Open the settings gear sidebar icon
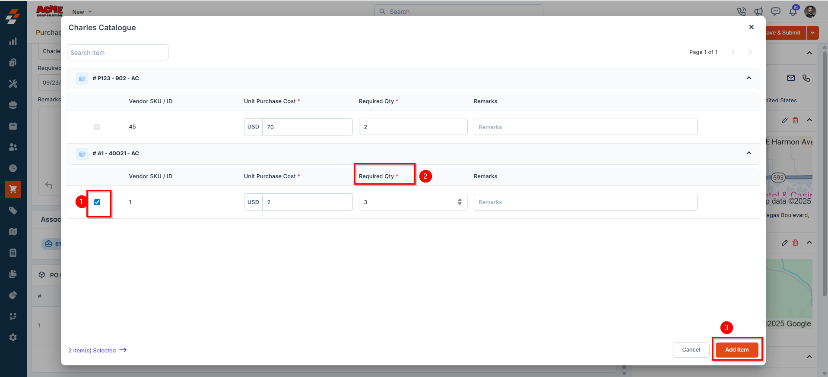Screen dimensions: 828x377 (x=13, y=337)
